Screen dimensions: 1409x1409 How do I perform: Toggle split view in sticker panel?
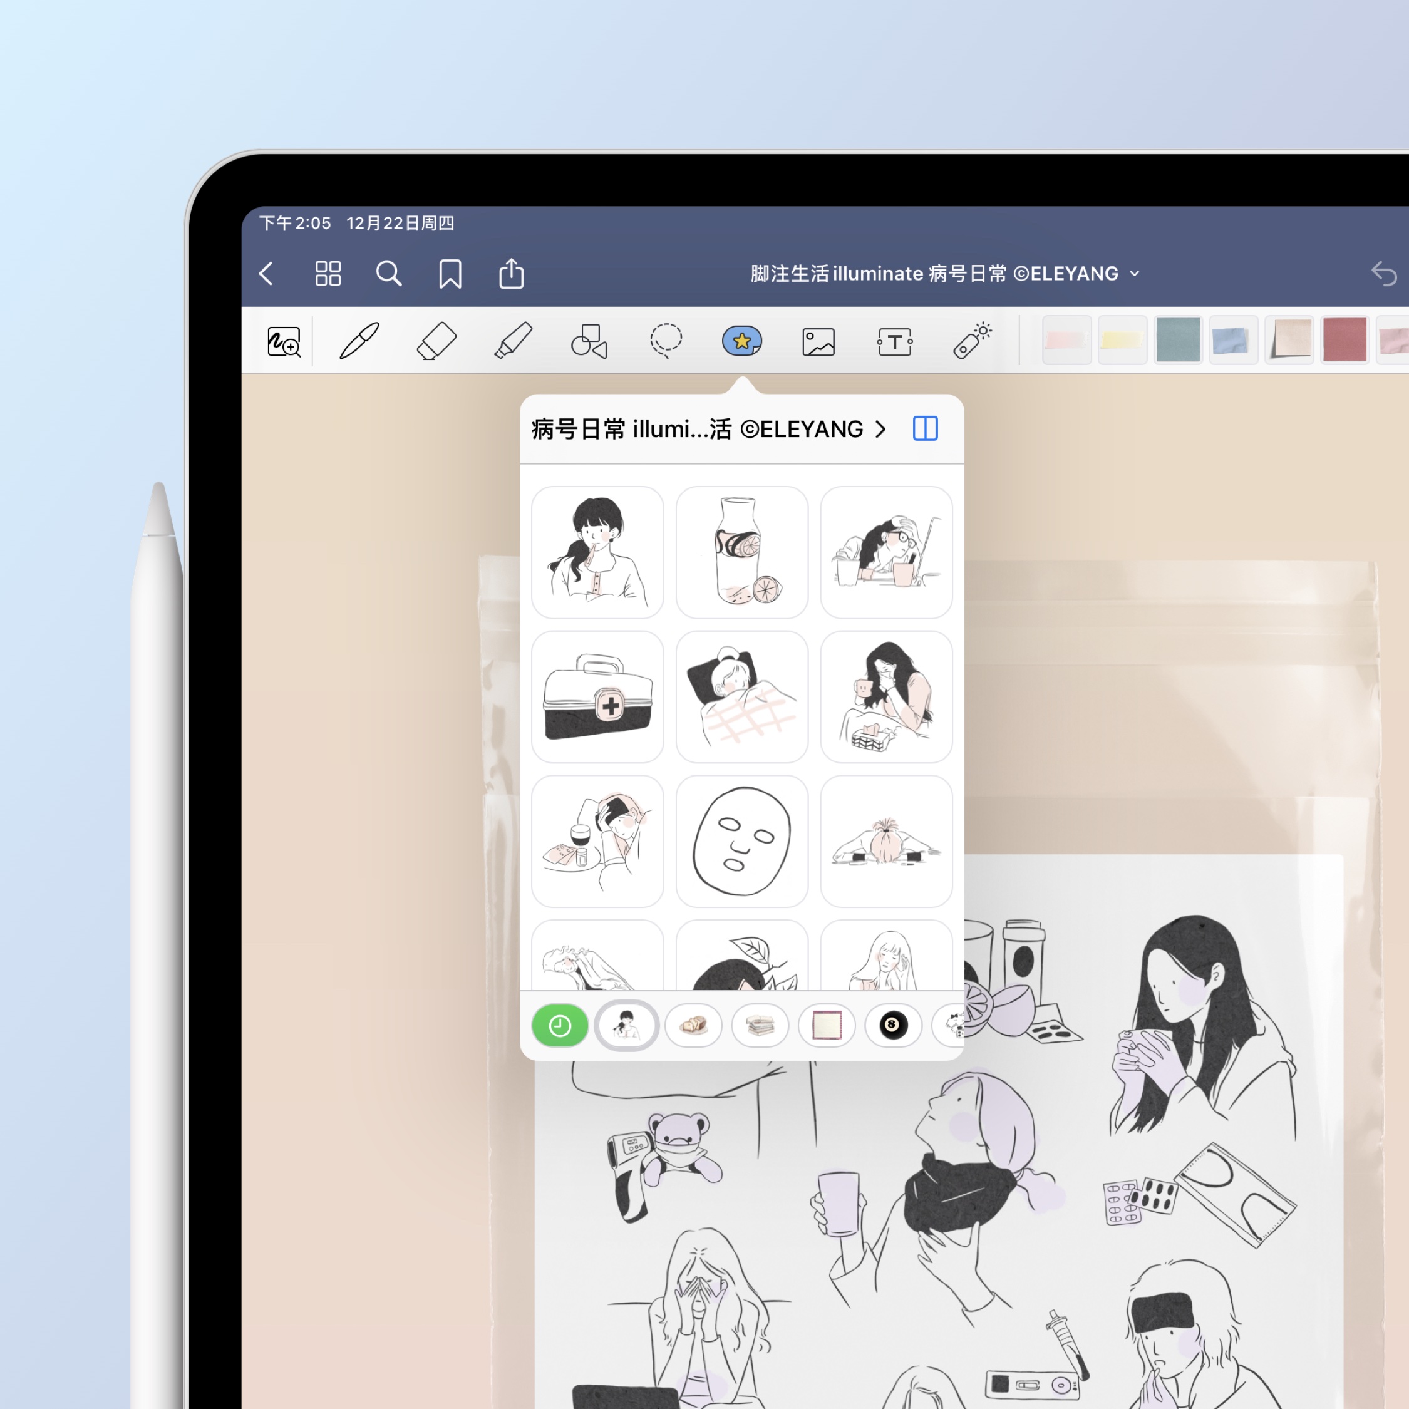925,429
